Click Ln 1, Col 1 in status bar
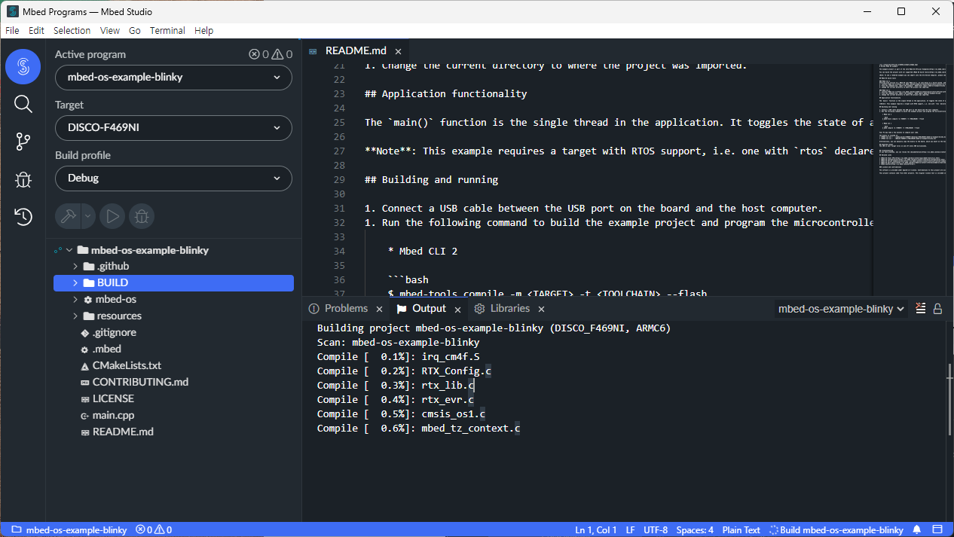This screenshot has height=537, width=954. 595,530
